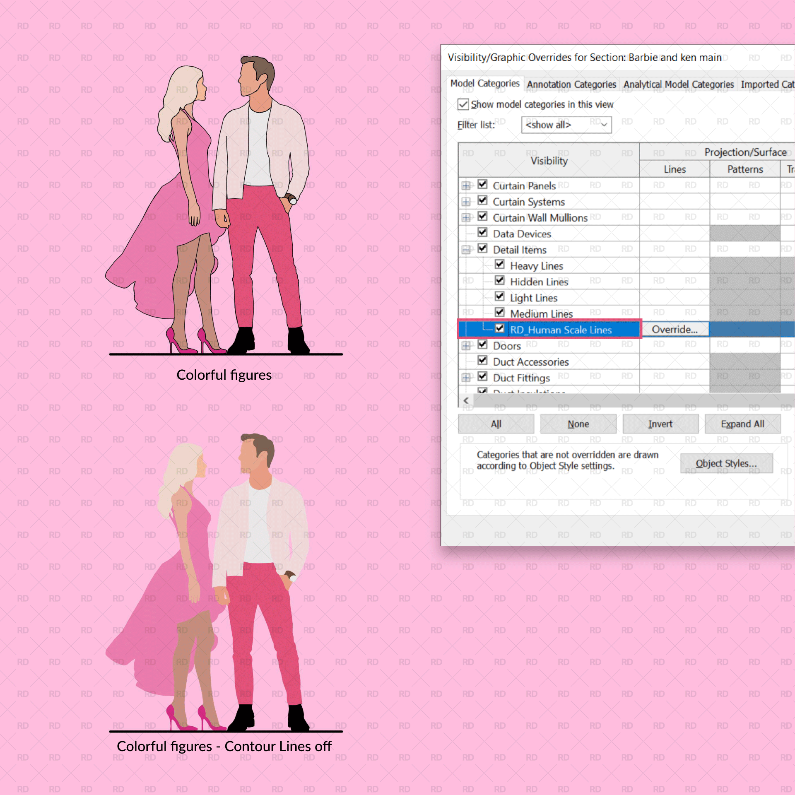Uncheck Show model categories in this view

[x=463, y=104]
